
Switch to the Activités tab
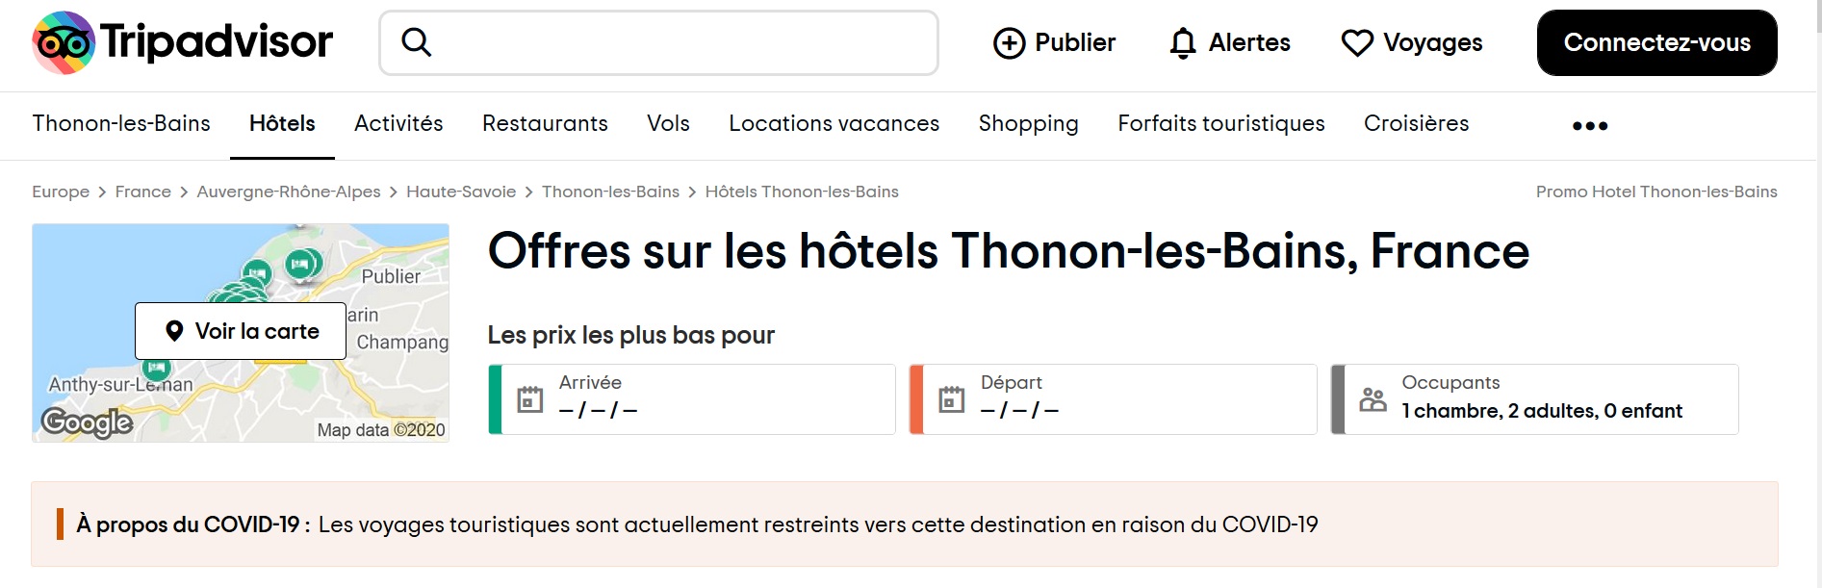point(398,123)
